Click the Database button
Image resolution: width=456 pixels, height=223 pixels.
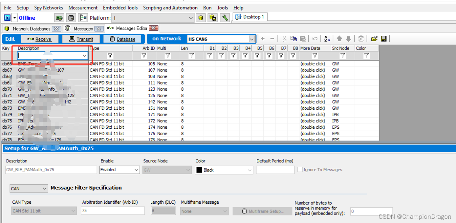click(122, 39)
